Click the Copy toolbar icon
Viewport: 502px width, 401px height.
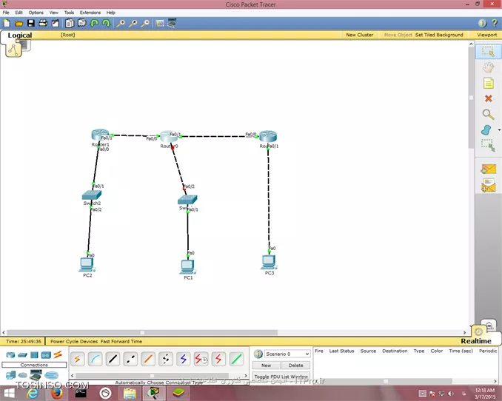point(70,23)
